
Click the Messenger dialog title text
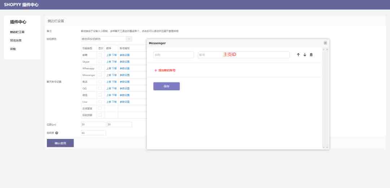point(157,43)
